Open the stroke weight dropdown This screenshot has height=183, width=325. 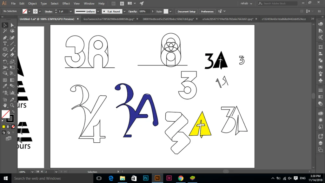[x=71, y=11]
